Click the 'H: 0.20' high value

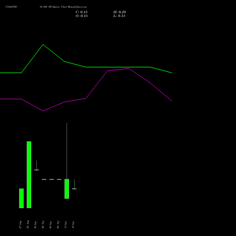(119, 12)
